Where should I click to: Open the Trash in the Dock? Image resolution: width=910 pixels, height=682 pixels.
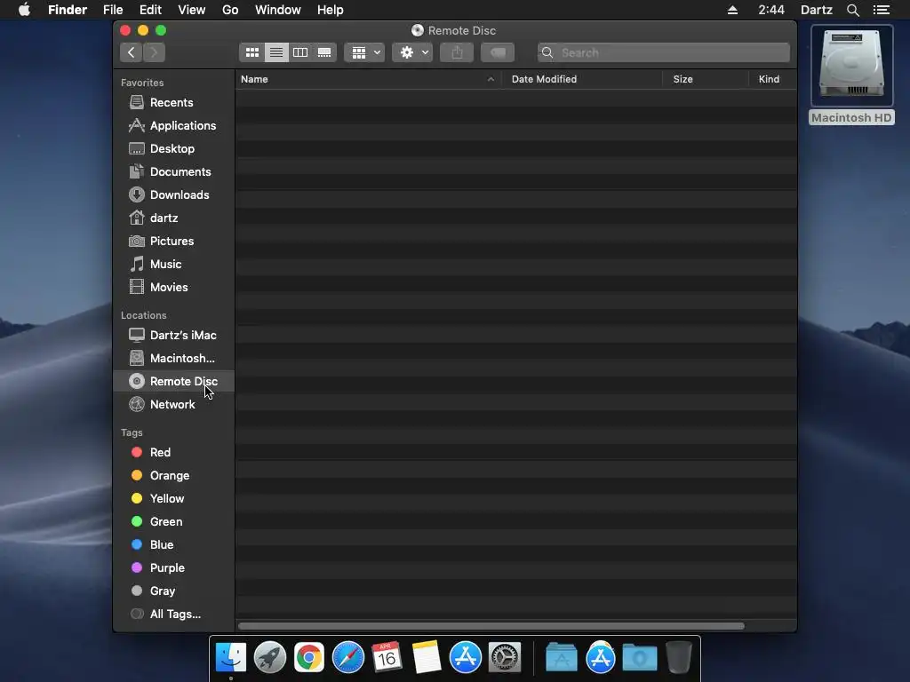coord(678,657)
